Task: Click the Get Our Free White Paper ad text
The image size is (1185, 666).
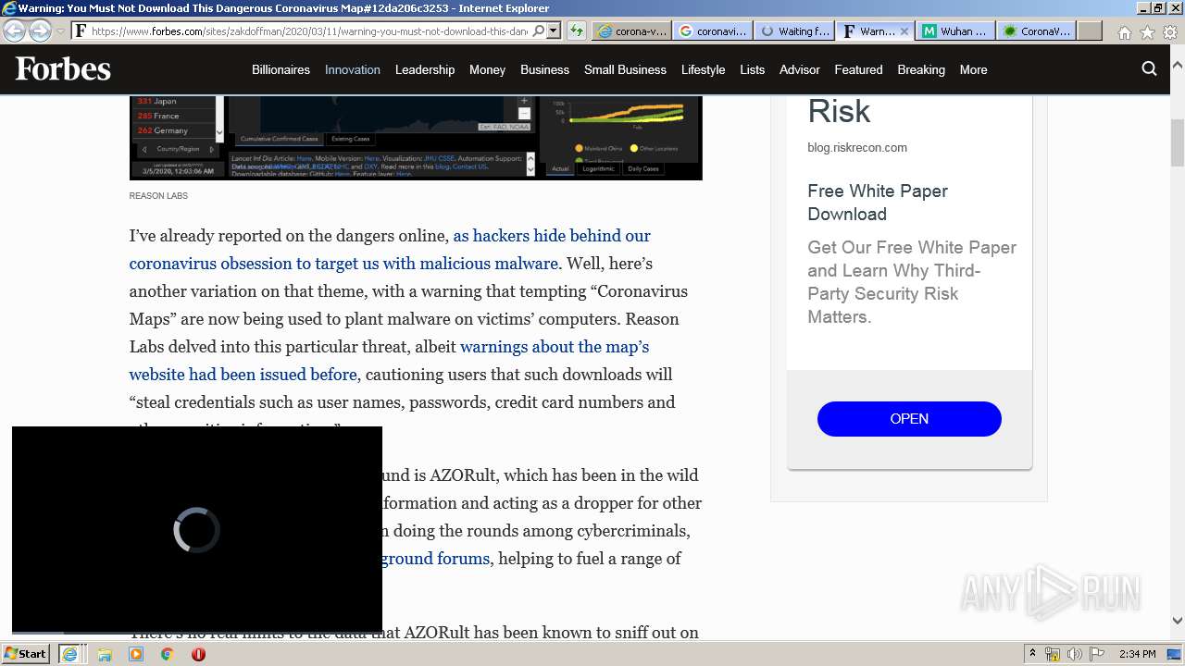Action: click(x=912, y=282)
